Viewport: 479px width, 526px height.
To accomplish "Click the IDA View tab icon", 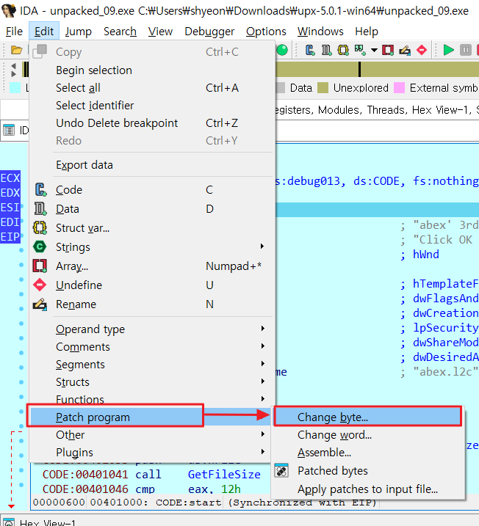I will click(x=9, y=130).
